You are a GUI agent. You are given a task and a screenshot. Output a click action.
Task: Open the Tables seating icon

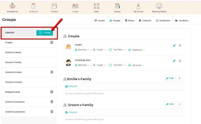pyautogui.click(x=96, y=6)
